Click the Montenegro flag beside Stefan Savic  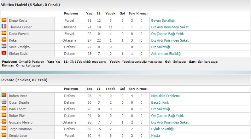tap(4, 53)
